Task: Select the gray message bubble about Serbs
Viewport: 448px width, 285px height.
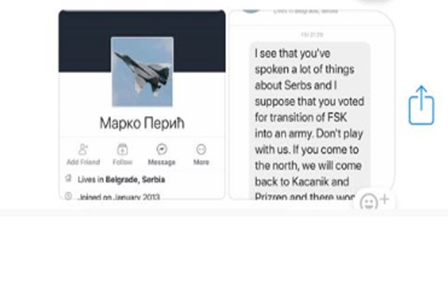Action: [309, 121]
